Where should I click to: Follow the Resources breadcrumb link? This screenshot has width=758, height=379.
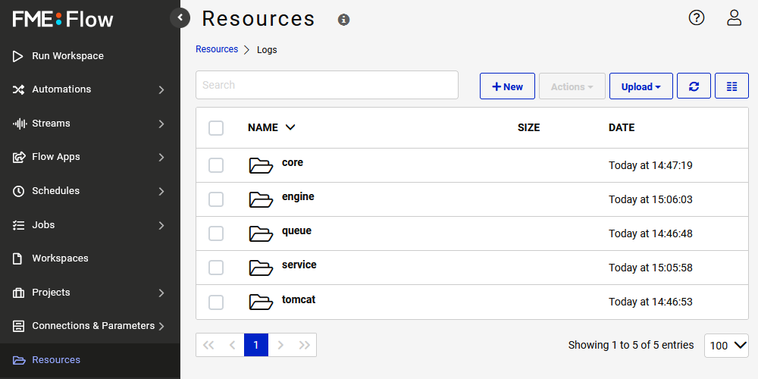click(x=217, y=49)
